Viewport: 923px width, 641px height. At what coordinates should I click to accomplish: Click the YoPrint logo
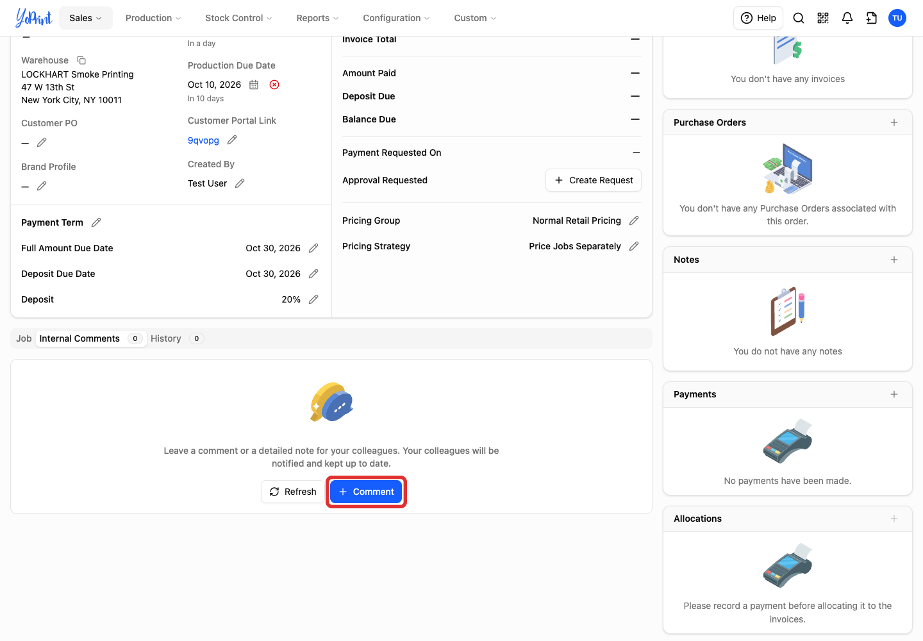pyautogui.click(x=33, y=18)
